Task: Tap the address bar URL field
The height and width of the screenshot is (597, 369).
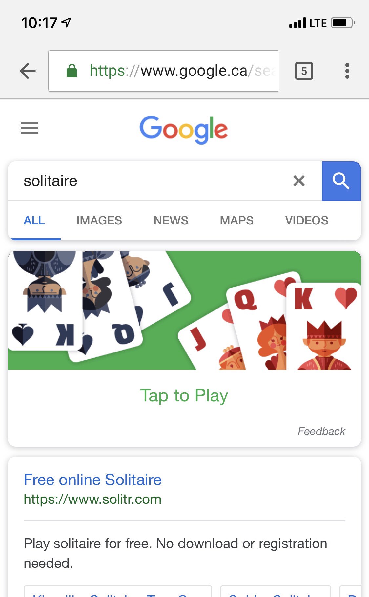Action: coord(164,71)
